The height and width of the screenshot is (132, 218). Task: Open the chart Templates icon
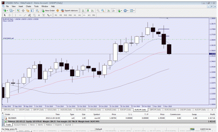[x=131, y=11]
